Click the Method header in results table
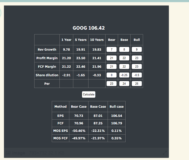Screen dimensions: 189x160 point(60,107)
